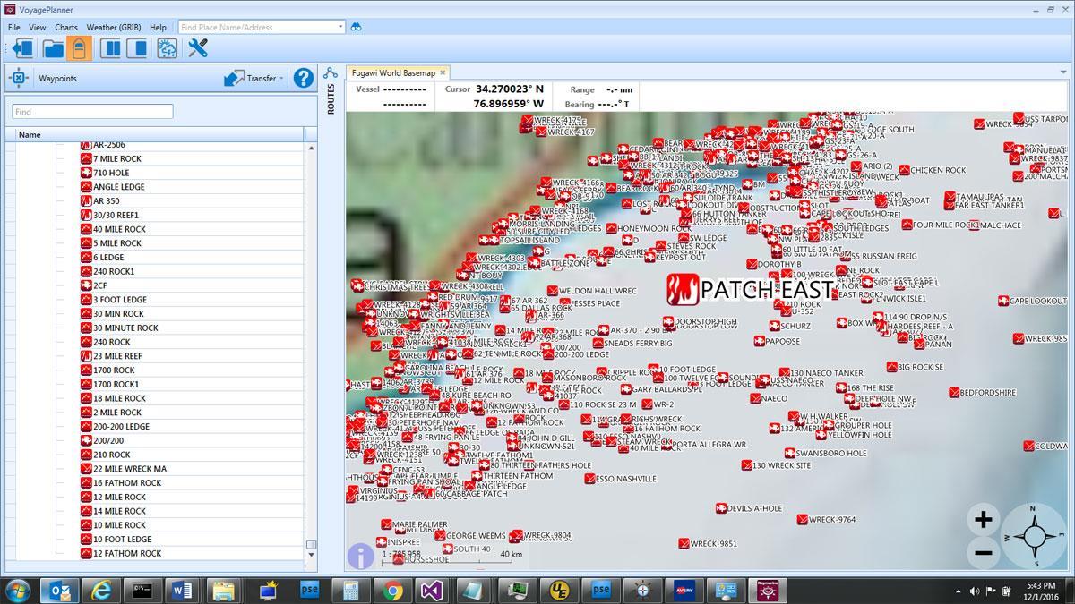Screen dimensions: 1075x604
Task: Zoom in the map with plus button
Action: 983,520
